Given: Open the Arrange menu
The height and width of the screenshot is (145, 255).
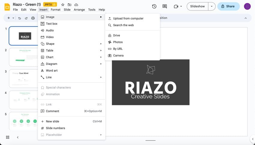Looking at the screenshot, I should [79, 10].
